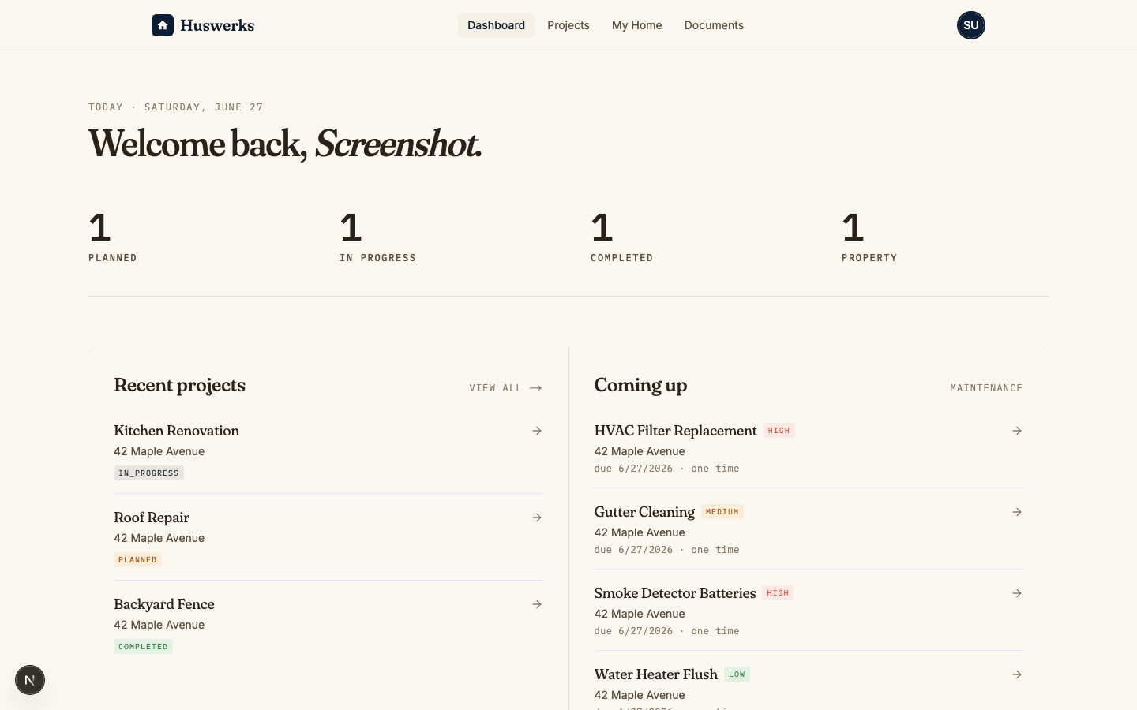Click arrow icon on Roof Repair row

point(537,518)
